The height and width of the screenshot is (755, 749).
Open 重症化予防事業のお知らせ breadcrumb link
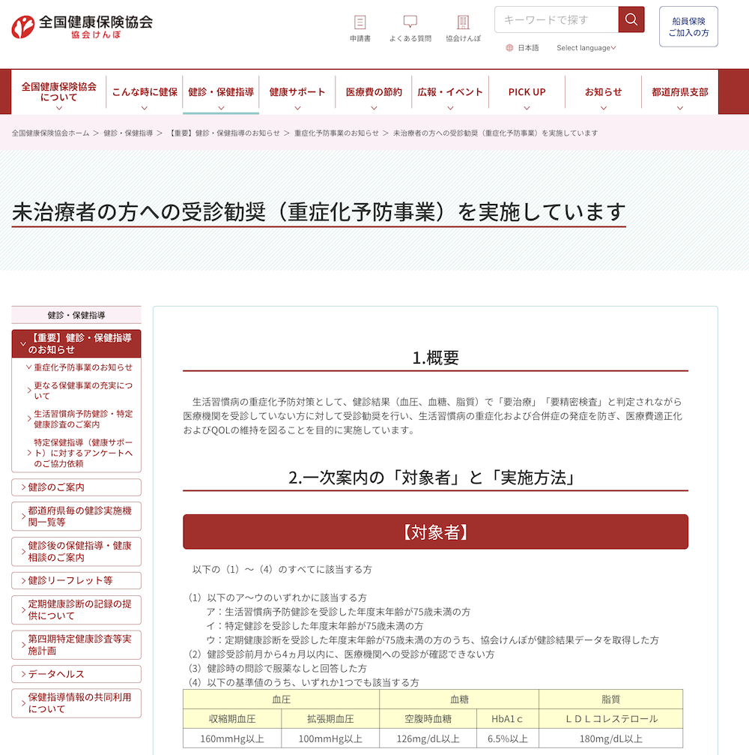point(336,133)
